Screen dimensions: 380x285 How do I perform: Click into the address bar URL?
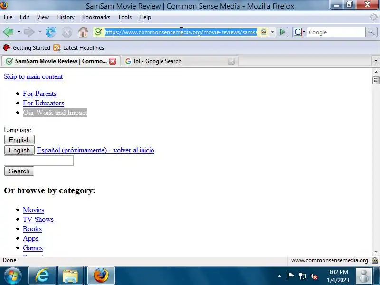point(181,32)
